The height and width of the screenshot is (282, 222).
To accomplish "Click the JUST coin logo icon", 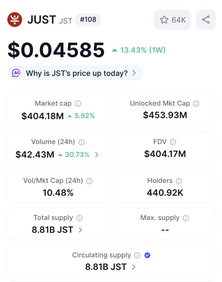I will (x=15, y=20).
